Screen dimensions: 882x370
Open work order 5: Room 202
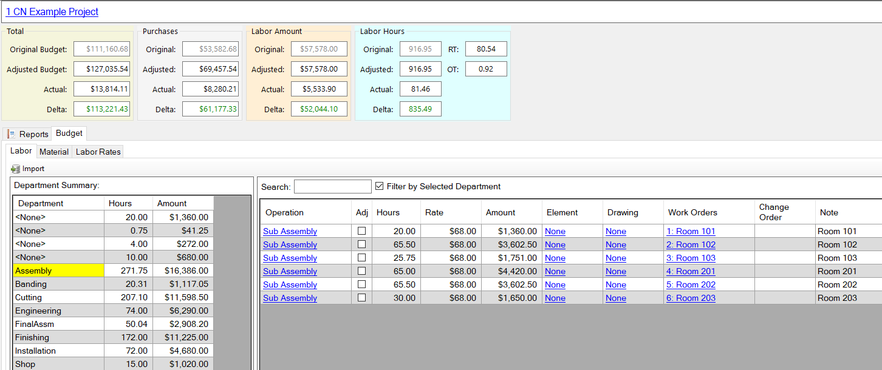point(691,284)
